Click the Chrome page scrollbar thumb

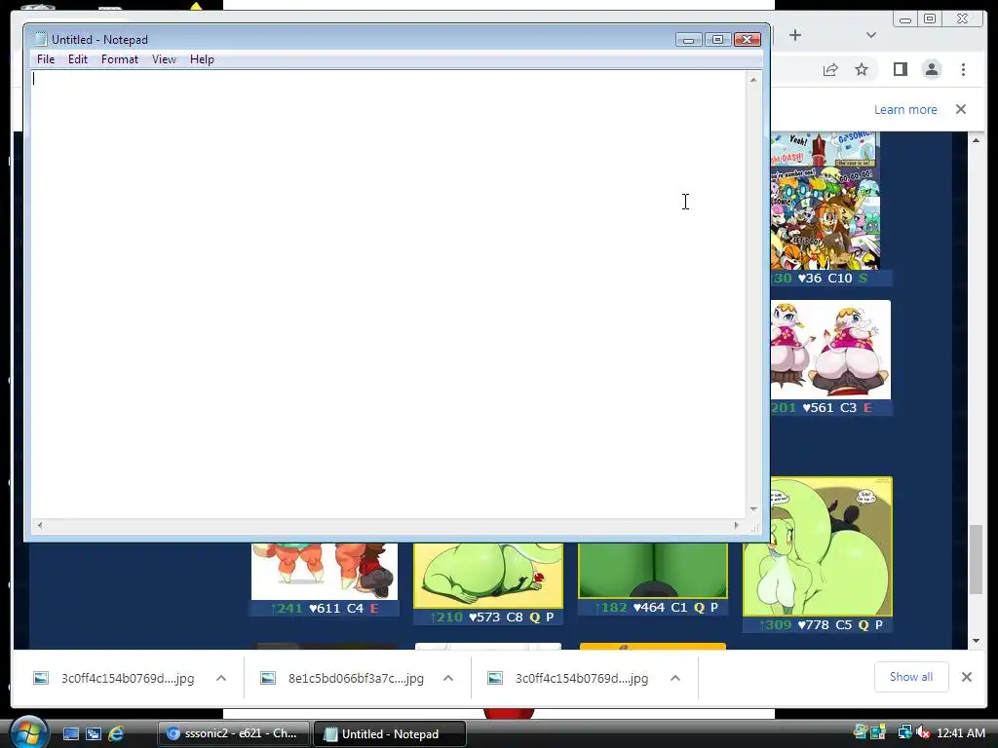(976, 560)
